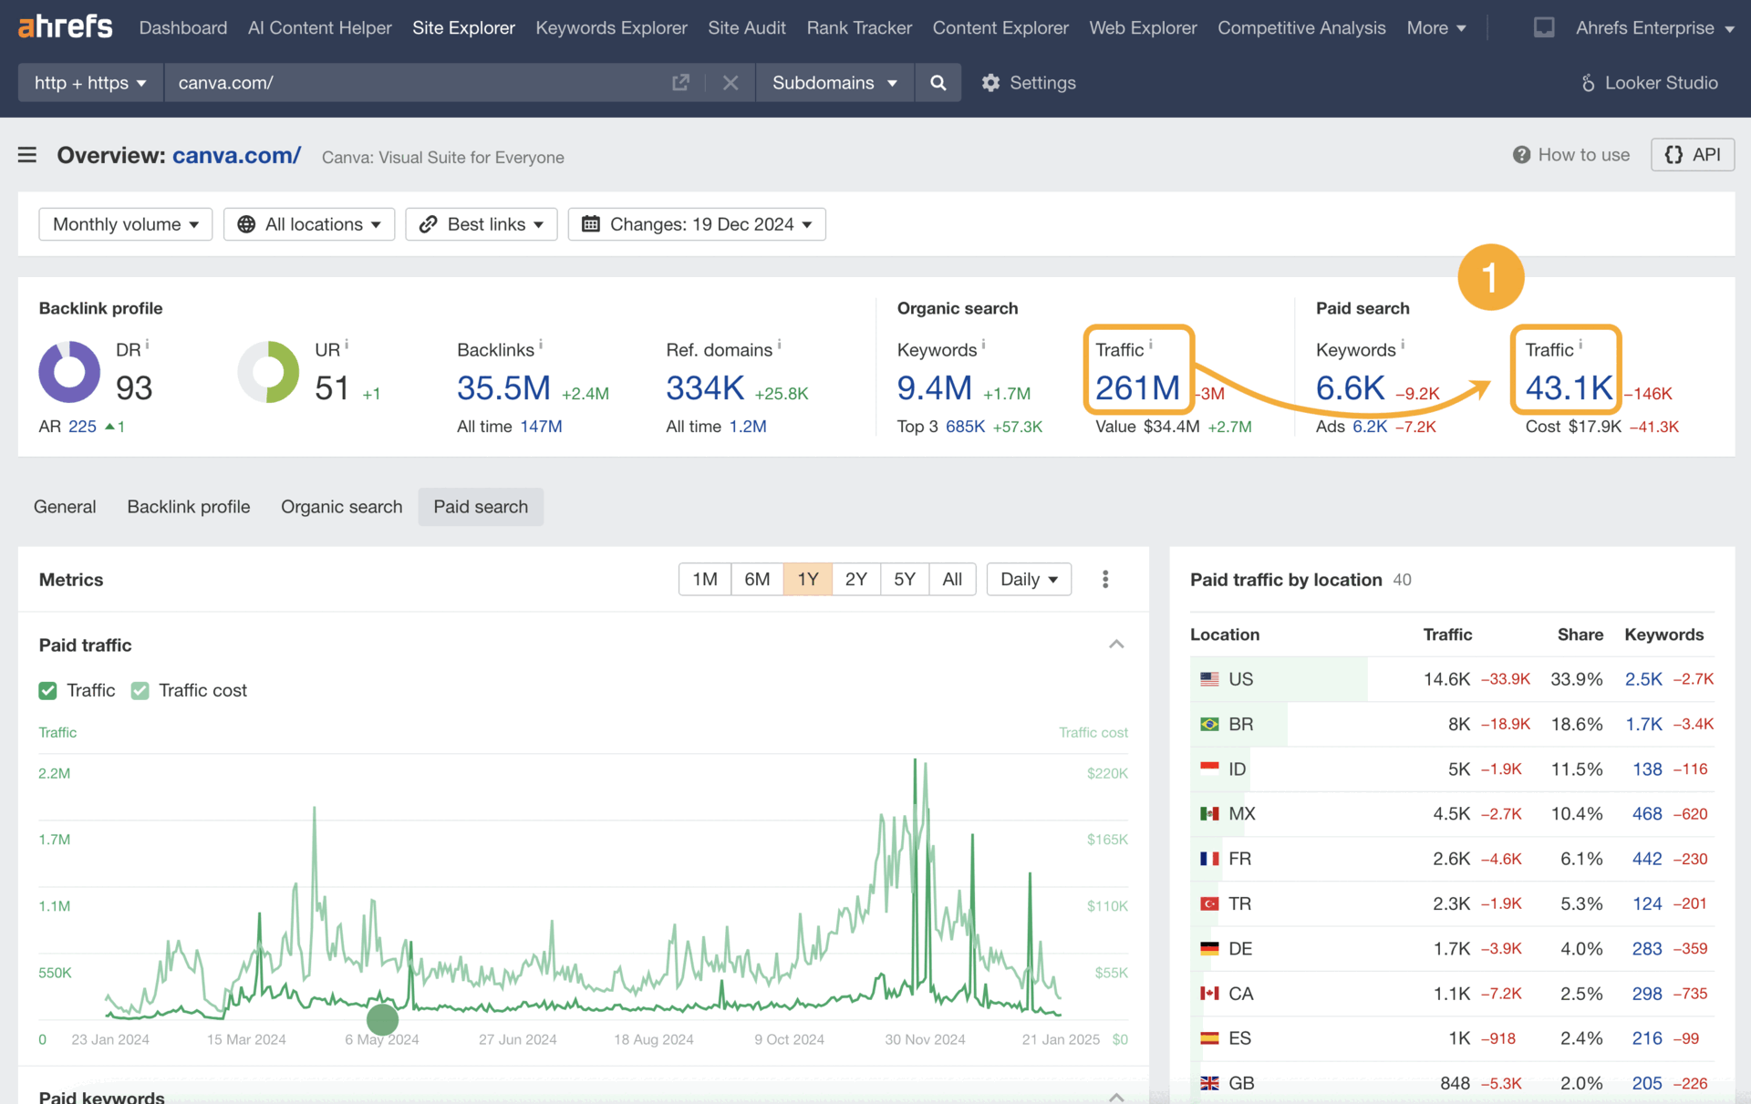Image resolution: width=1751 pixels, height=1104 pixels.
Task: Enable the Paid search tab view
Action: [480, 506]
